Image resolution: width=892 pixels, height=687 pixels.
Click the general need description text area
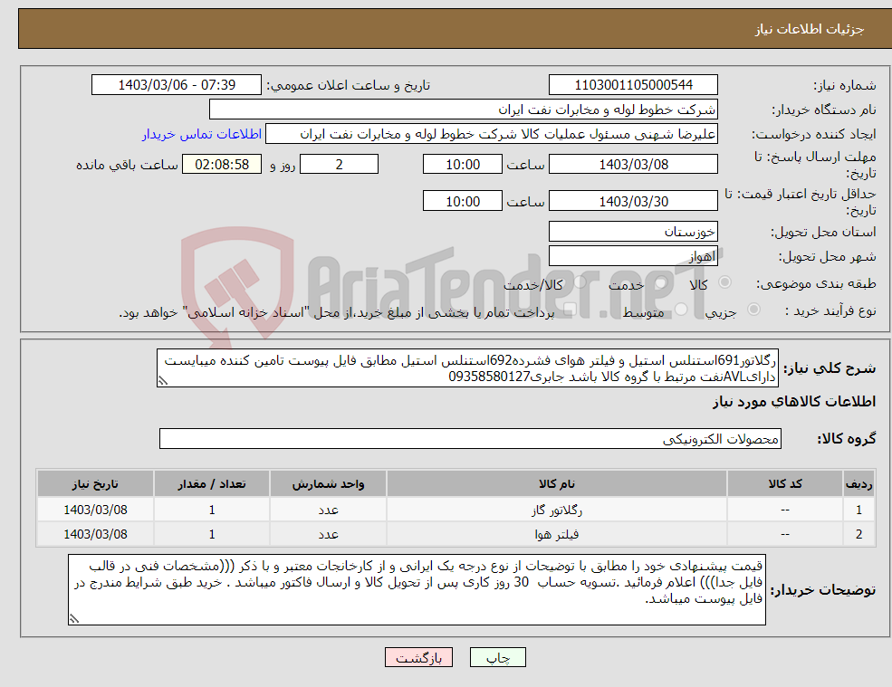467,368
